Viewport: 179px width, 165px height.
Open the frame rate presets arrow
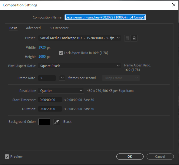62,78
